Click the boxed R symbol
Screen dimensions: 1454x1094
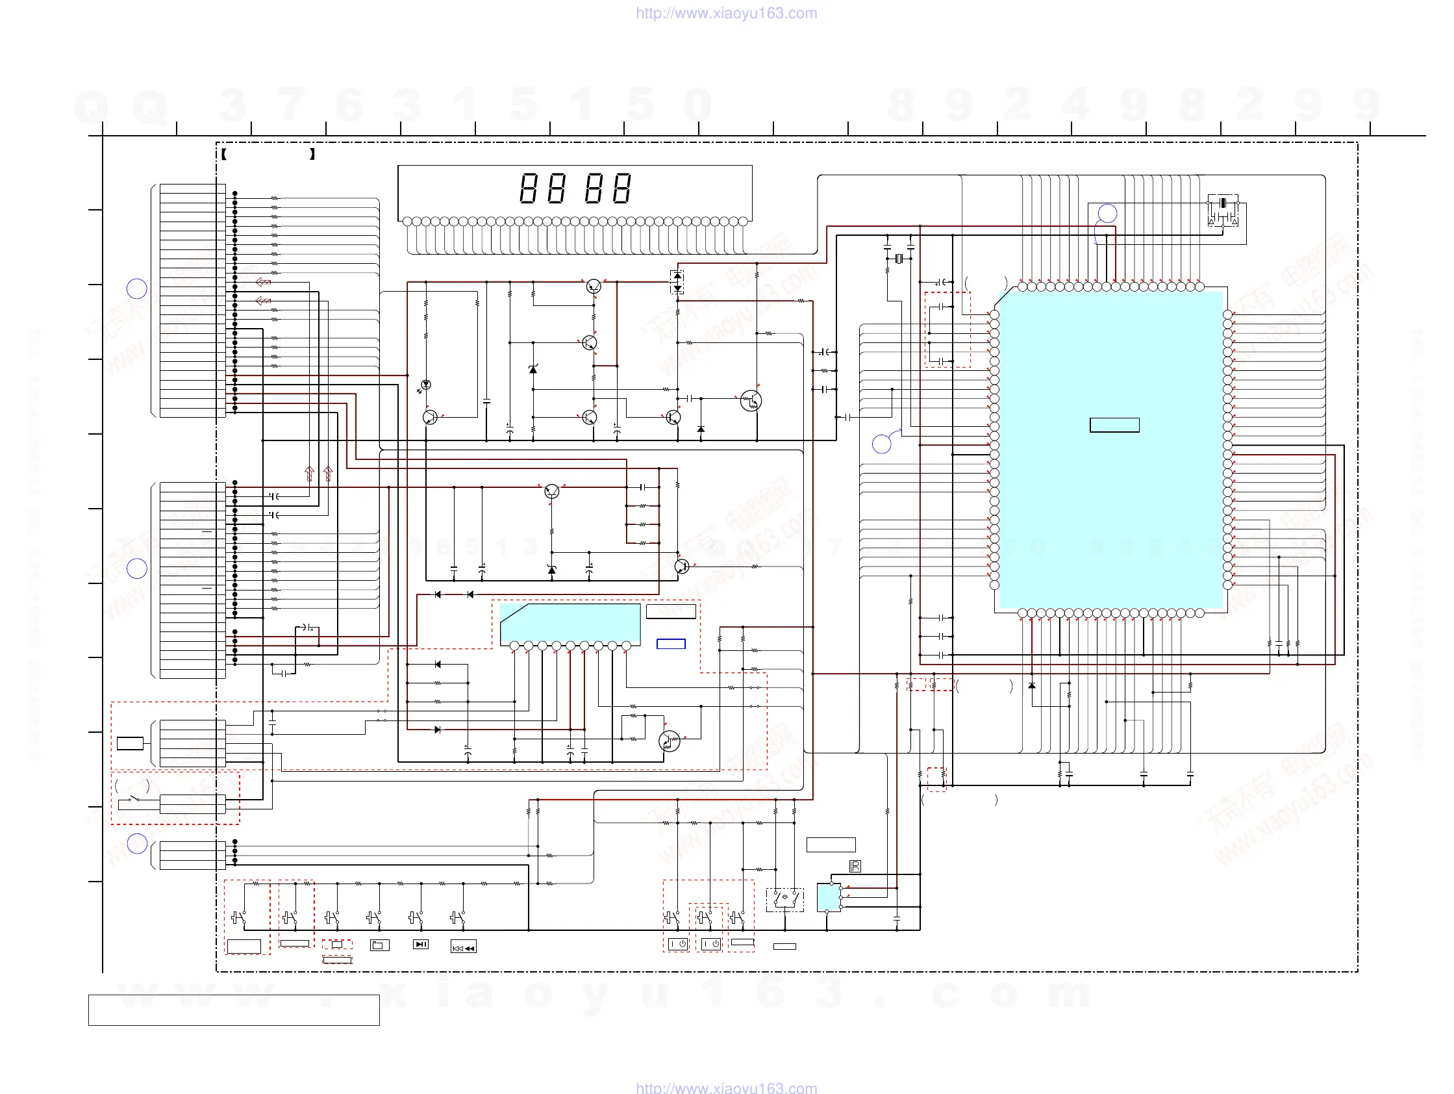click(855, 867)
